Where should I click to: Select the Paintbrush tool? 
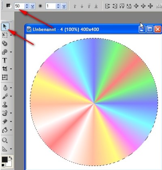(x=5, y=96)
